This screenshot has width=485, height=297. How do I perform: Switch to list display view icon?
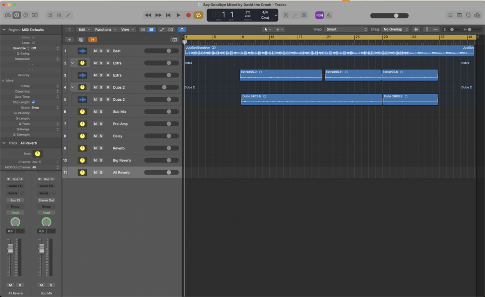tap(151, 30)
